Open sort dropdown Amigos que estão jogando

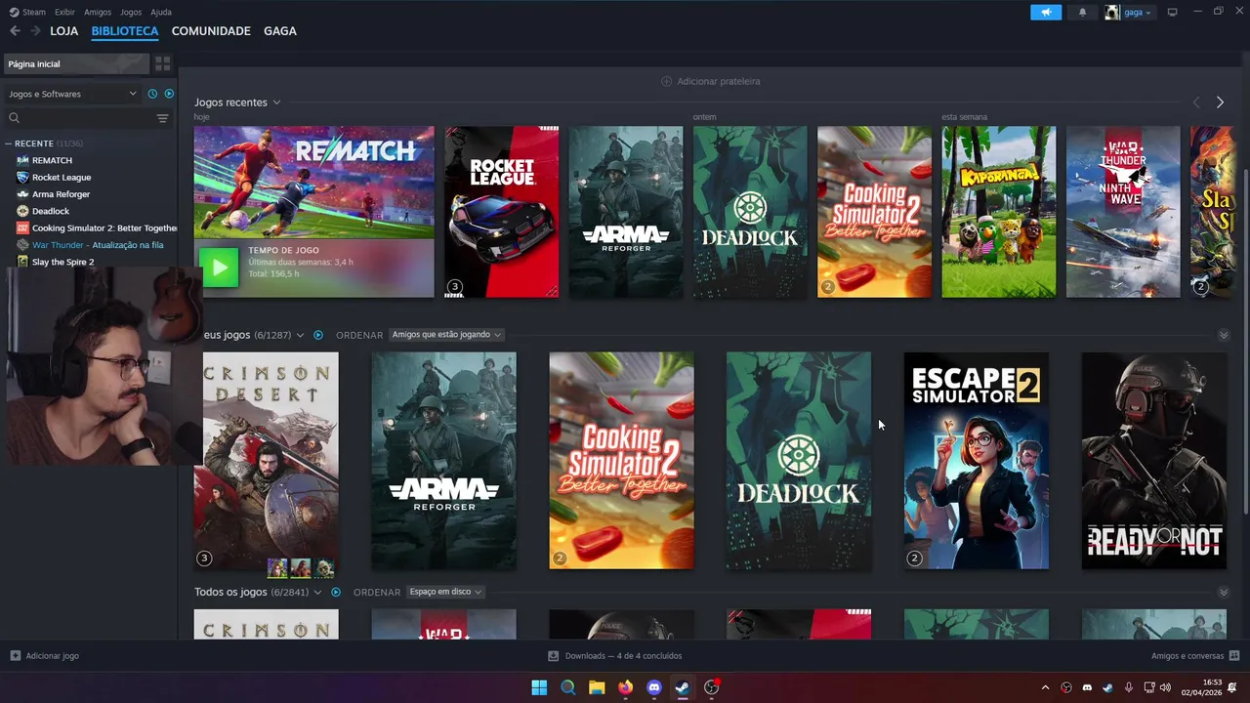446,335
